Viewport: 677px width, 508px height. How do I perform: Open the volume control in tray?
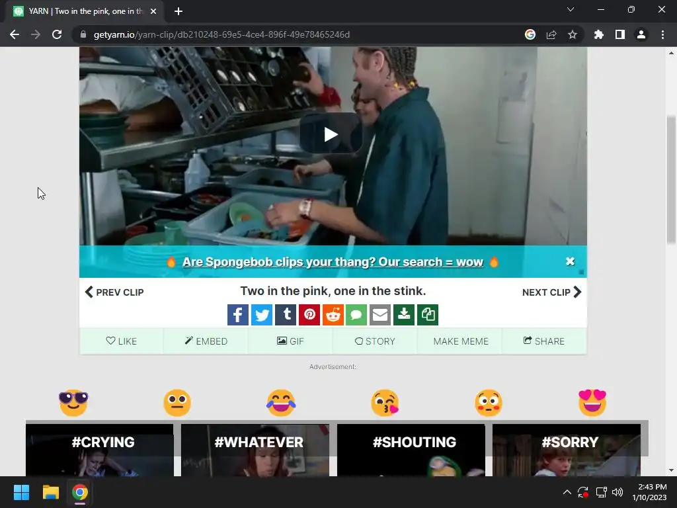click(617, 492)
